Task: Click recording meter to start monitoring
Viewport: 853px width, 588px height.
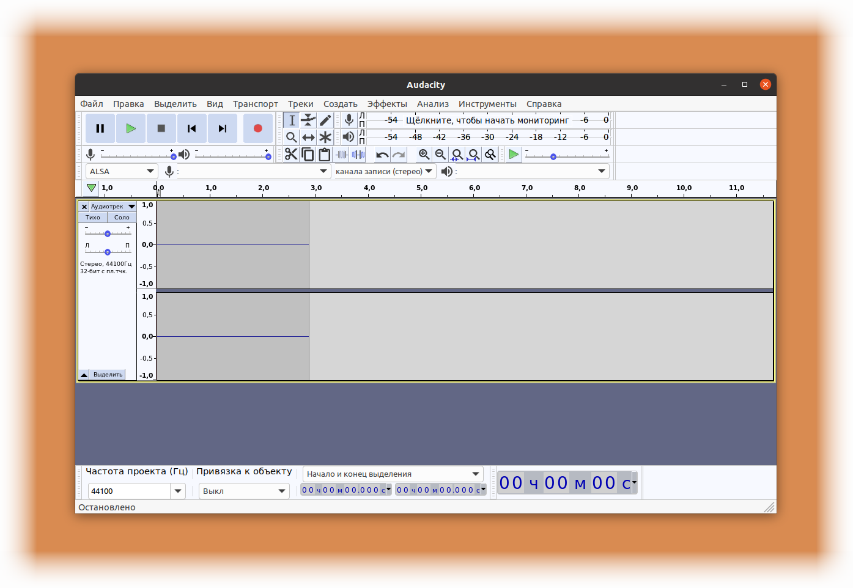Action: 487,120
